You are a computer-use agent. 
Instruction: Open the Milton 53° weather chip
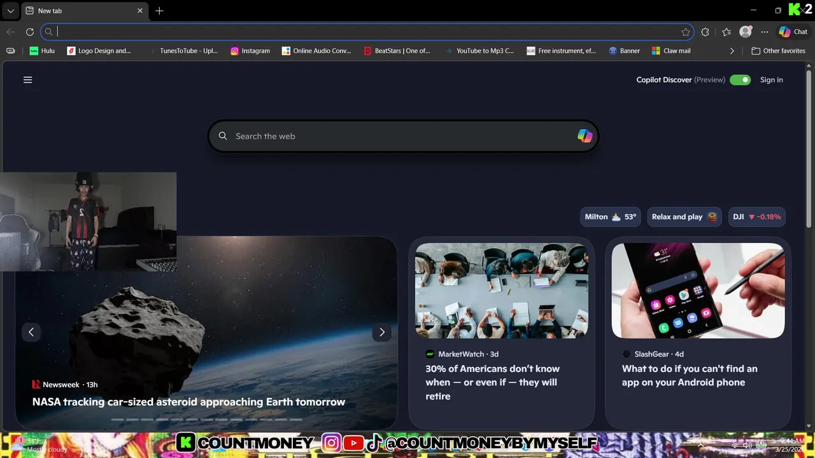[611, 217]
